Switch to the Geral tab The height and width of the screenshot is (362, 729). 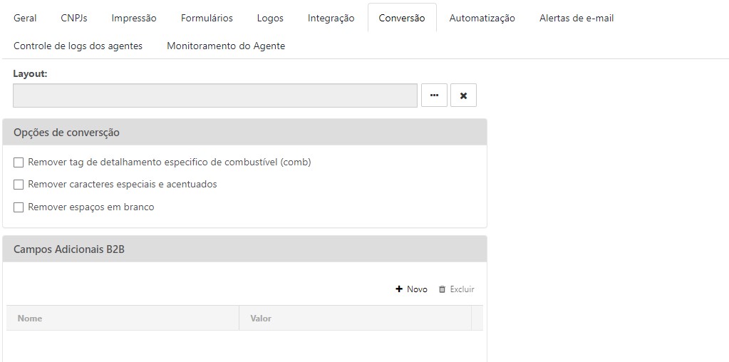25,19
